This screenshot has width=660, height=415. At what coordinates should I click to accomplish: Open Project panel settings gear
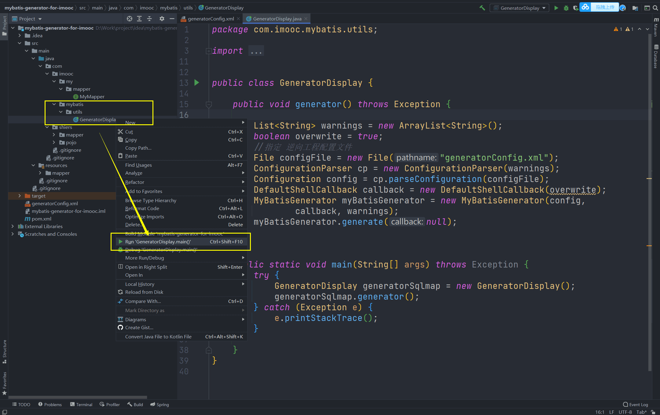[162, 19]
